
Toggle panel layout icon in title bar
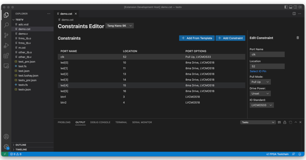pos(291,7)
